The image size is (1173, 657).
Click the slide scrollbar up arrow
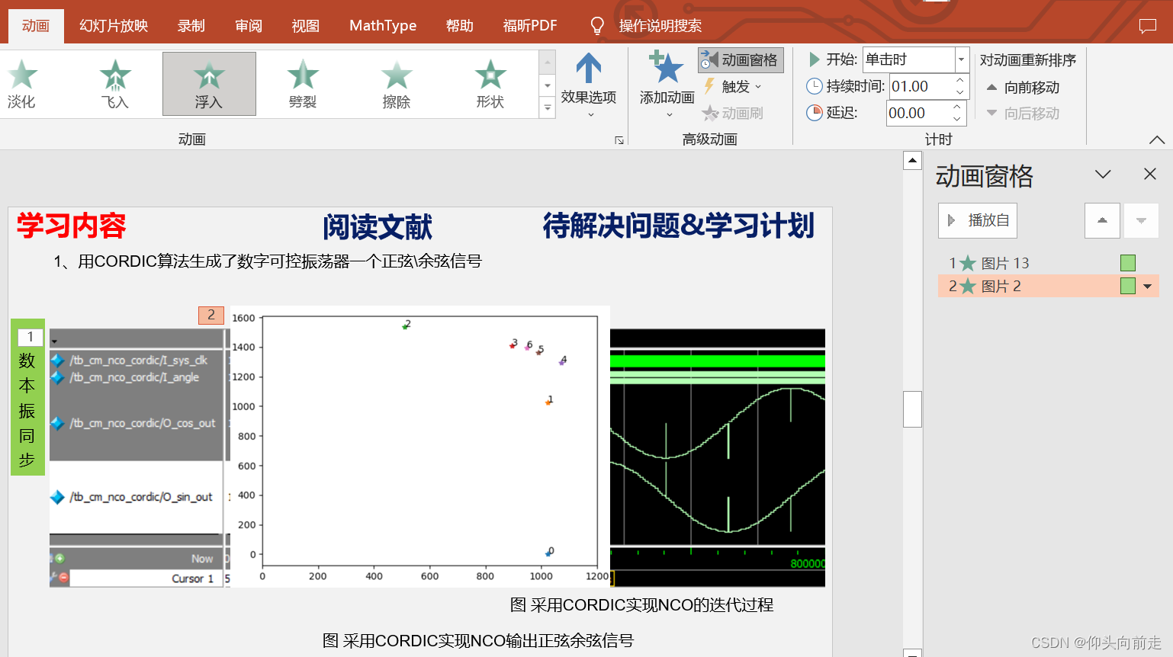(x=912, y=160)
